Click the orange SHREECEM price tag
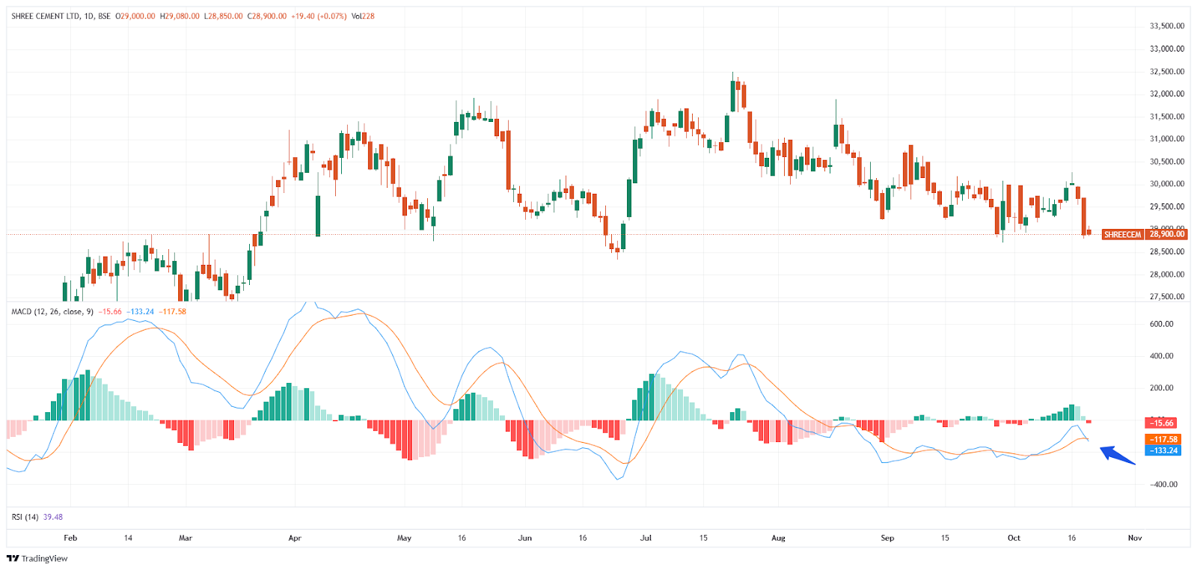The image size is (1197, 570). 1122,234
